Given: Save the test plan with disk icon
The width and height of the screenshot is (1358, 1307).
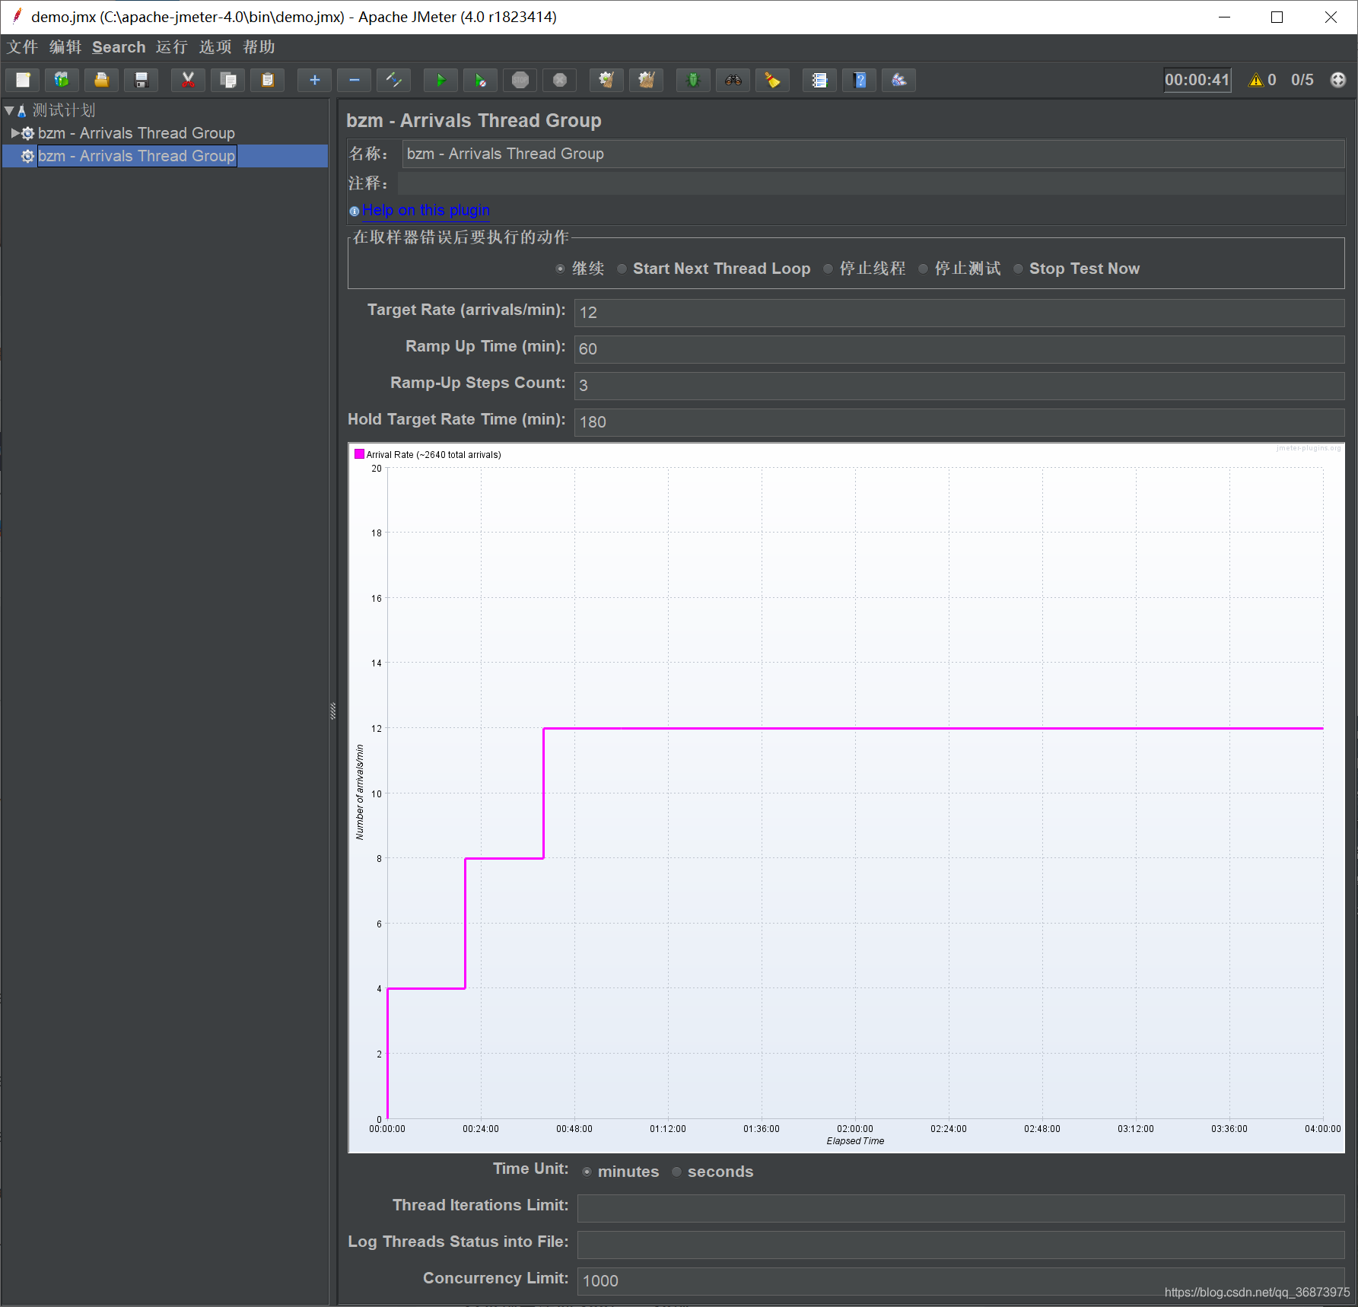Looking at the screenshot, I should click(x=142, y=80).
